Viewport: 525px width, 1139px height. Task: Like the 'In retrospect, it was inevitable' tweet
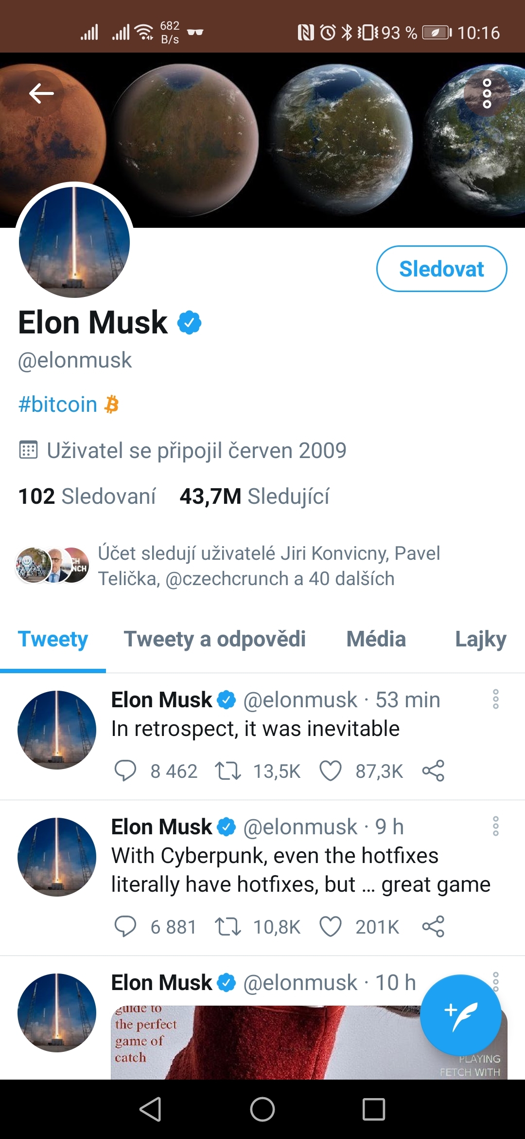[331, 771]
